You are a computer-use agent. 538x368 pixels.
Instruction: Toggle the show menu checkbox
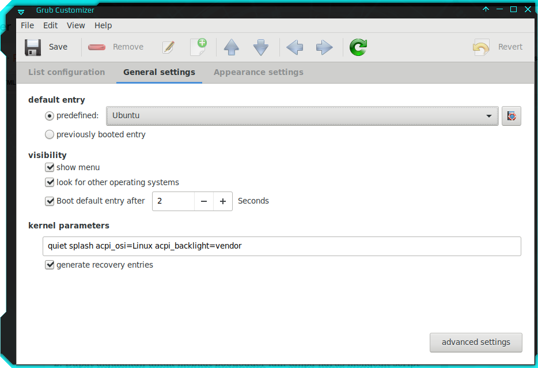coord(50,167)
